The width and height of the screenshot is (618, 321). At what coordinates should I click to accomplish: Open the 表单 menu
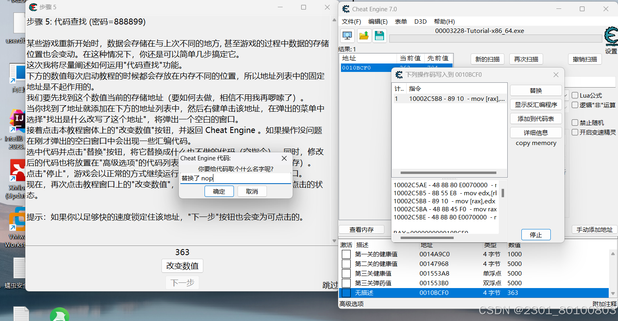401,22
